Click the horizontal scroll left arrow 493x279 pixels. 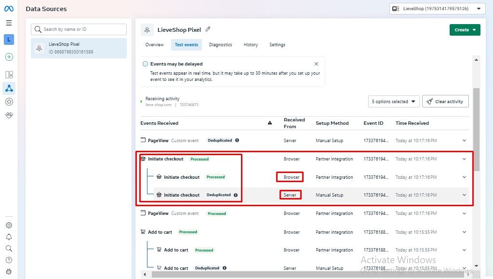coord(145,275)
